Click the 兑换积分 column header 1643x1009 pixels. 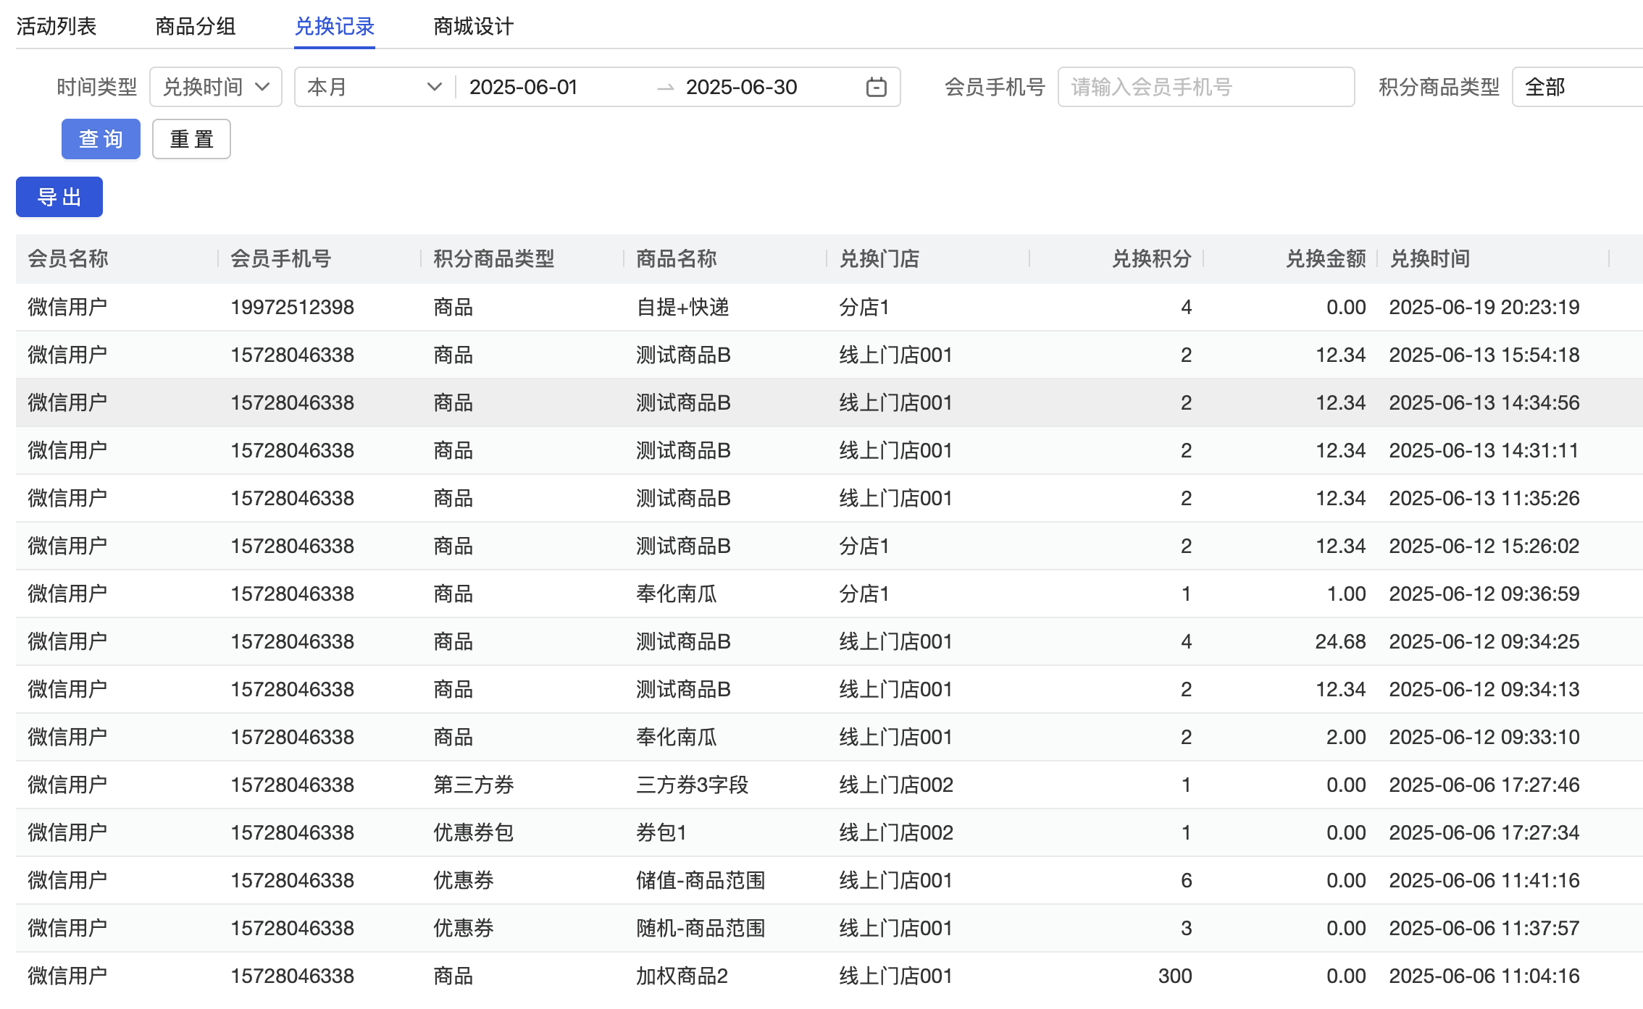[1152, 258]
